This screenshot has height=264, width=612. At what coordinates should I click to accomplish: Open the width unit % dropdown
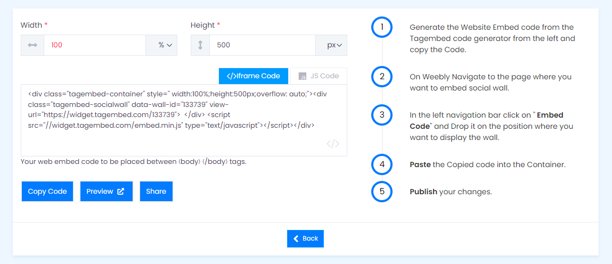(161, 45)
